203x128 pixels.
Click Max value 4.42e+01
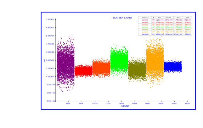pyautogui.click(x=187, y=20)
